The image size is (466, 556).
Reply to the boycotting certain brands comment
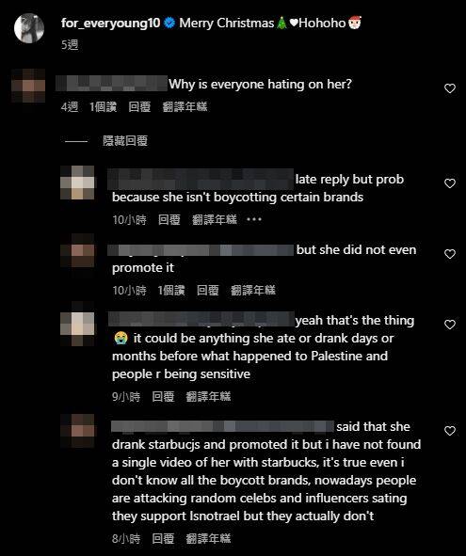pyautogui.click(x=169, y=220)
